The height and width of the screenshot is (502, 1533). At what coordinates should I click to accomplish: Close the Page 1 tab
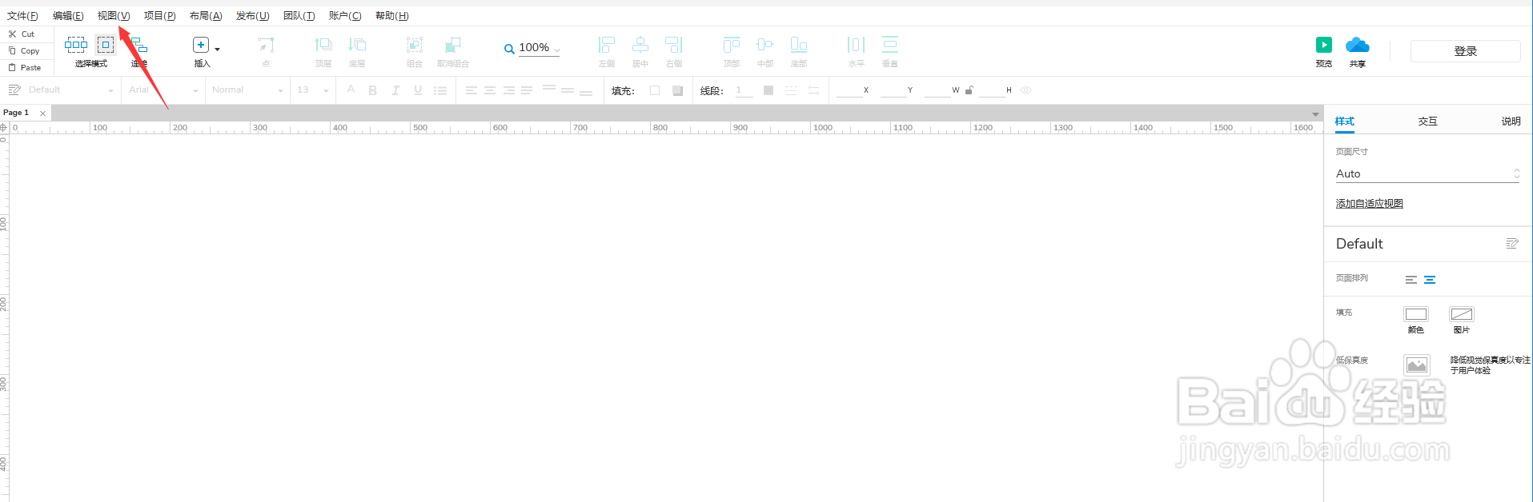click(42, 114)
